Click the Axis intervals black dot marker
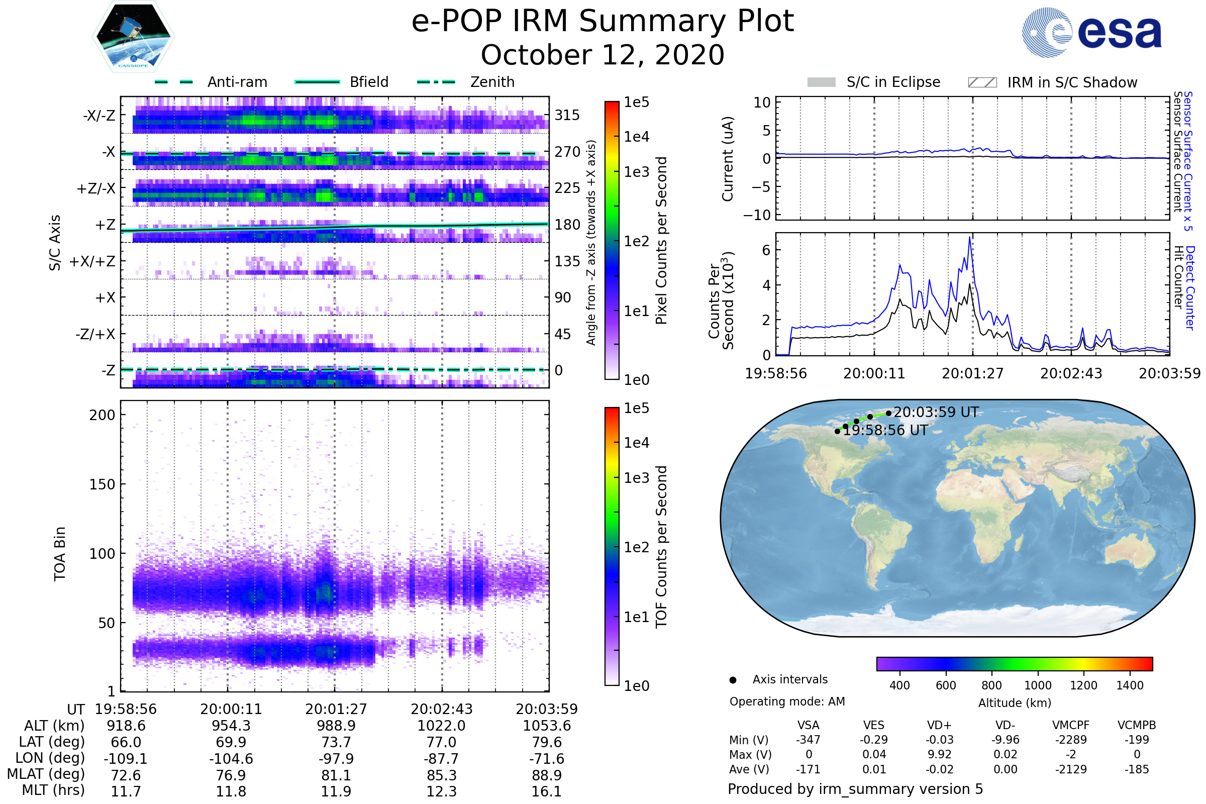Viewport: 1206px width, 804px height. coord(733,680)
